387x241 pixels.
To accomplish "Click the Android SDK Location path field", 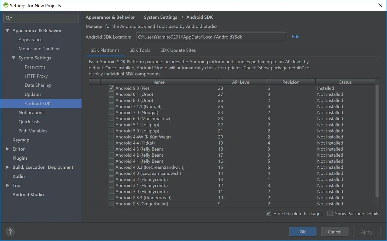I will (211, 37).
